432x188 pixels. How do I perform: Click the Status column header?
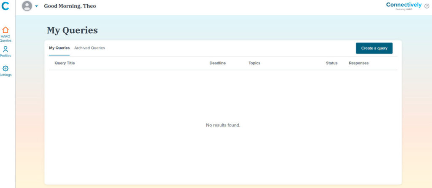coord(332,63)
